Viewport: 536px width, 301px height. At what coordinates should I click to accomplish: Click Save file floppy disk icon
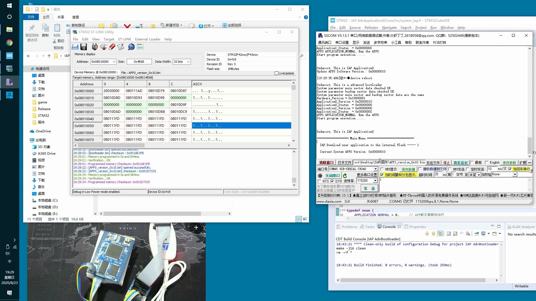pos(83,47)
